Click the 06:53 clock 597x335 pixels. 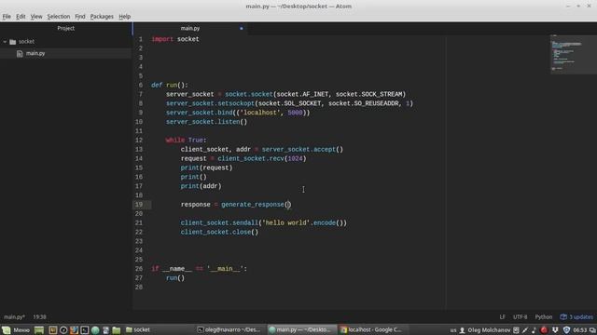click(580, 330)
